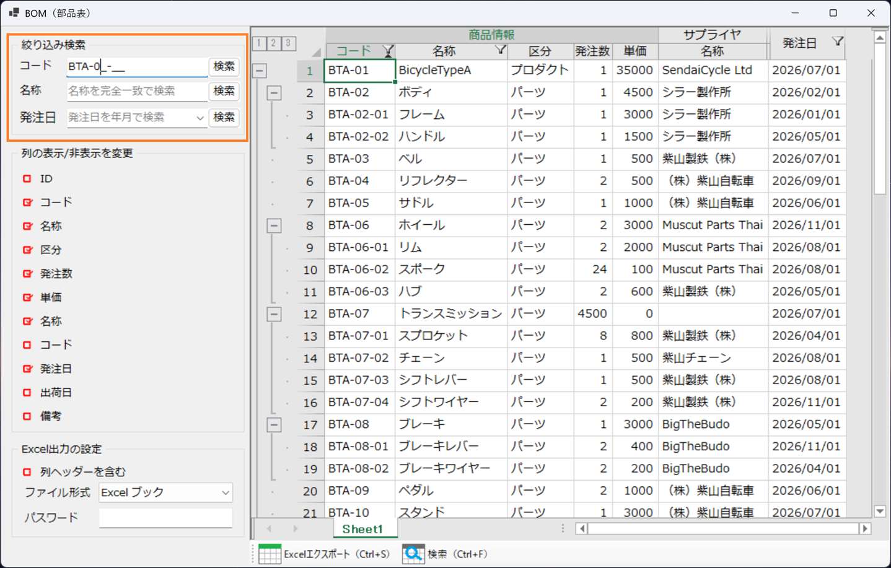
Task: Check 列ヘッダーを含む option
Action: pyautogui.click(x=27, y=472)
